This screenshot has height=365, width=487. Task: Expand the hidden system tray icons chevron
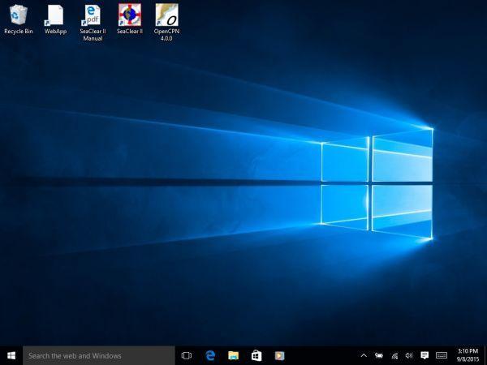pyautogui.click(x=364, y=355)
